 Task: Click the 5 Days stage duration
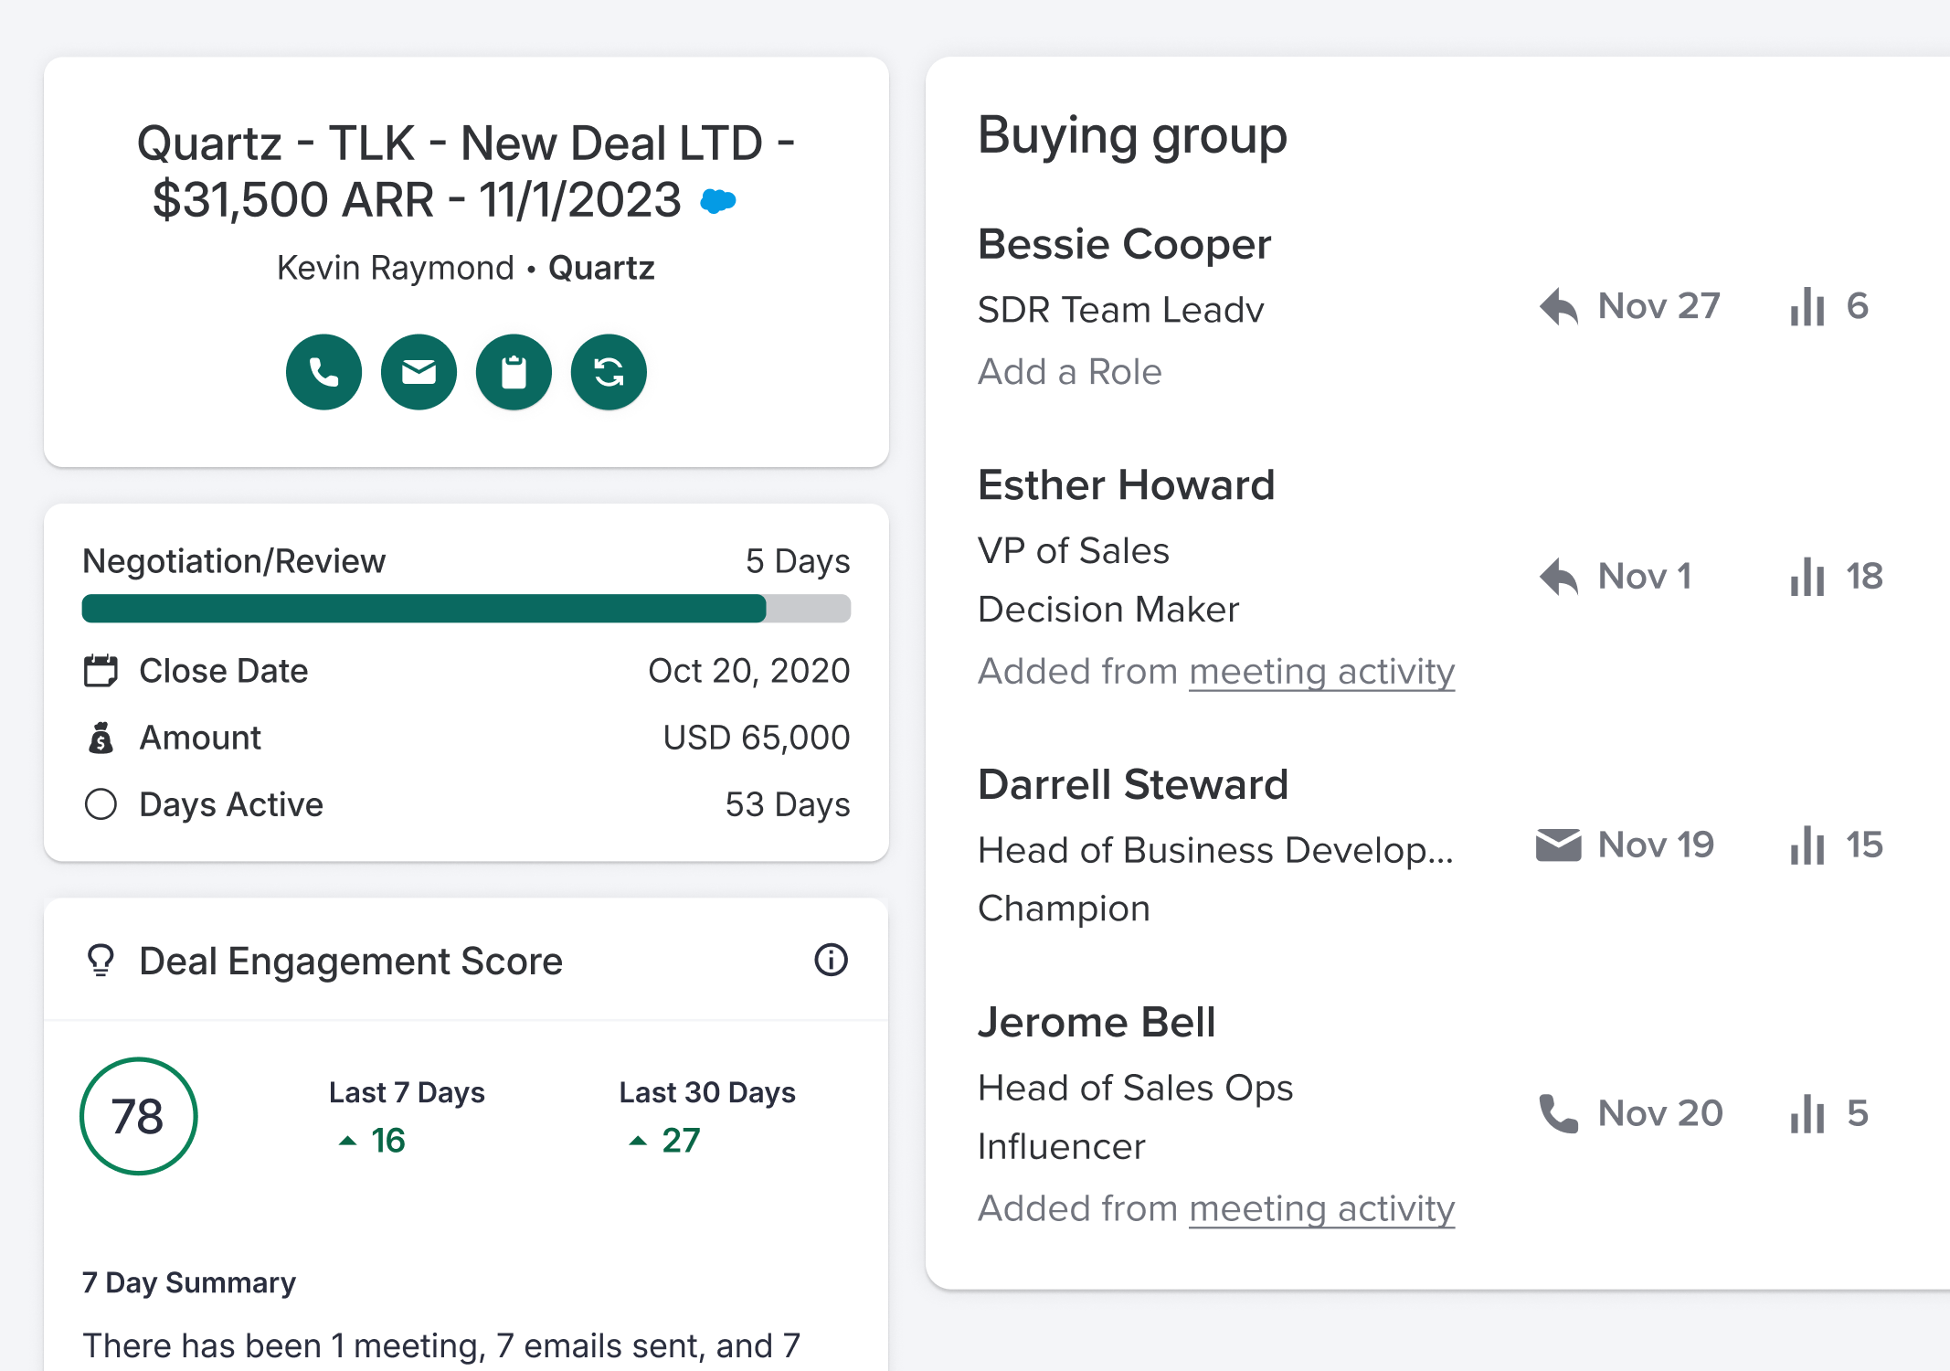pyautogui.click(x=798, y=561)
